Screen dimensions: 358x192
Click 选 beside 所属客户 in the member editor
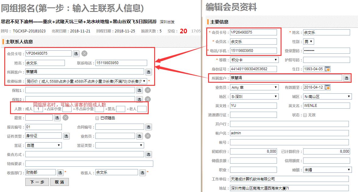(x=347, y=78)
